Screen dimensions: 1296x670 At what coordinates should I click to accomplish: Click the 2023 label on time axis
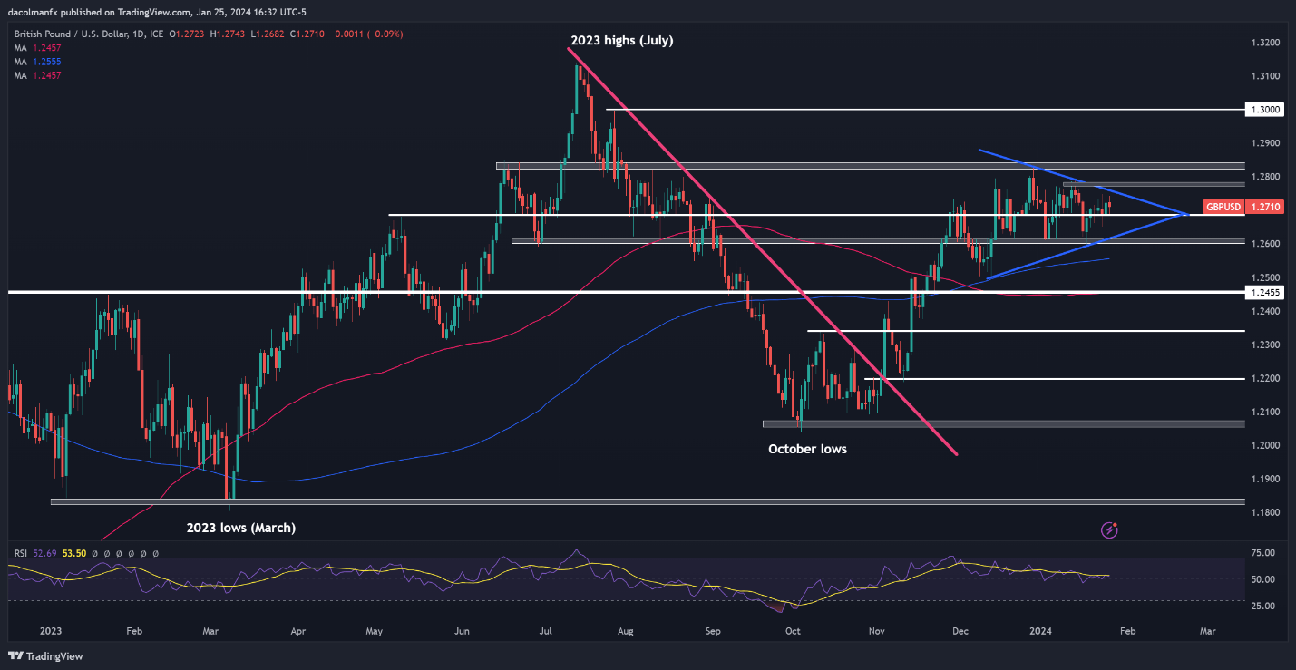(51, 629)
